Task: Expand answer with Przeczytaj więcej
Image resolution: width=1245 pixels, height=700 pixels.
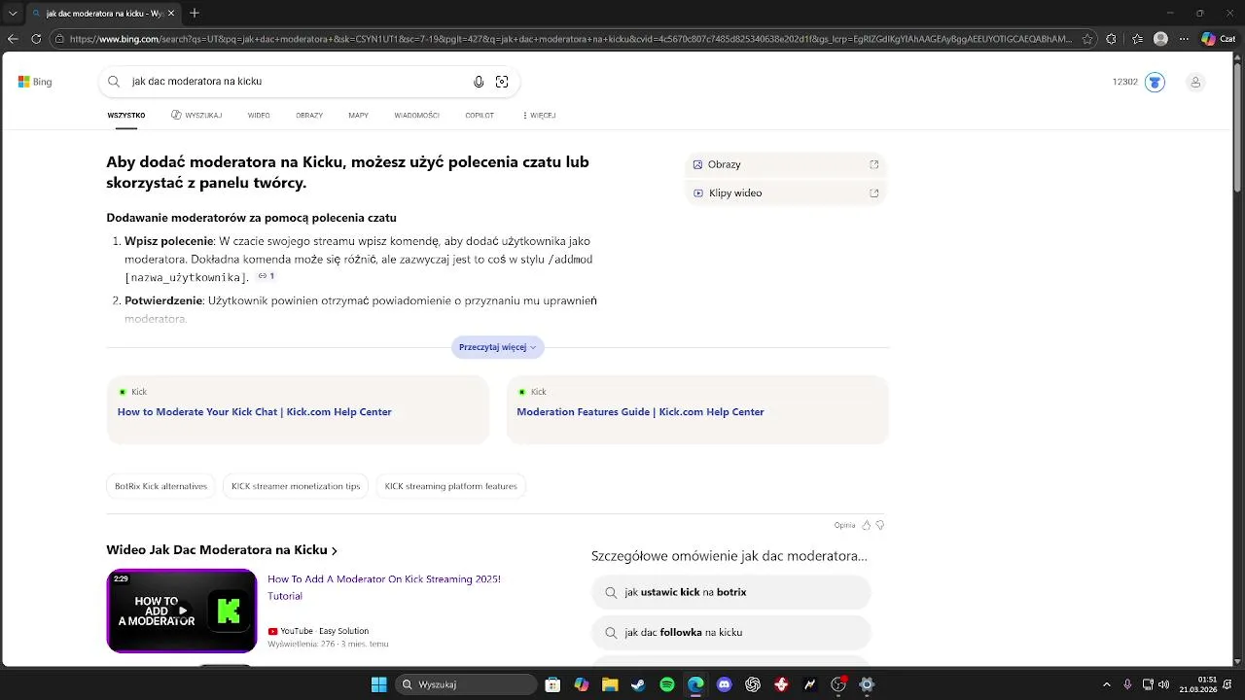Action: click(x=497, y=347)
